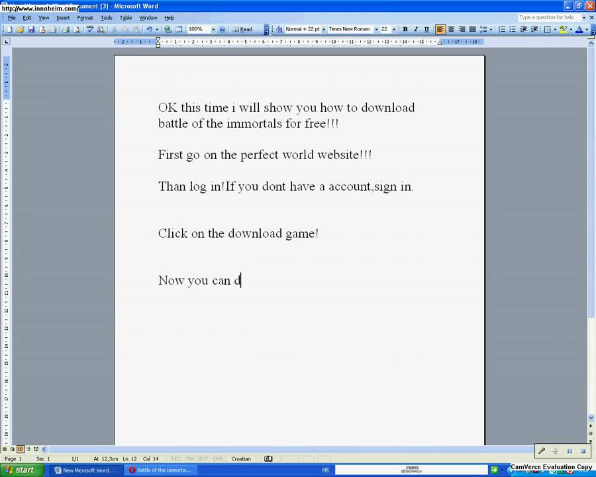Open the Borders dropdown arrow

pyautogui.click(x=555, y=29)
